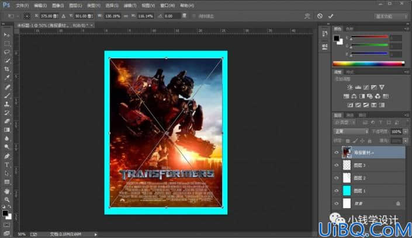Hide the 背景 background layer
Viewport: 412px width, 238px height.
[337, 204]
